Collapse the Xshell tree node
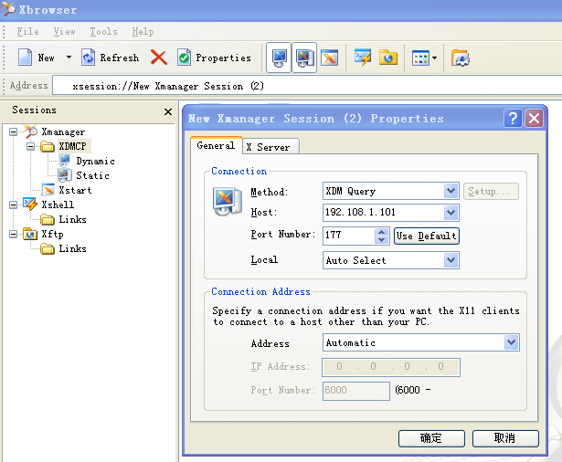Screen dimensions: 562x462 click(13, 205)
